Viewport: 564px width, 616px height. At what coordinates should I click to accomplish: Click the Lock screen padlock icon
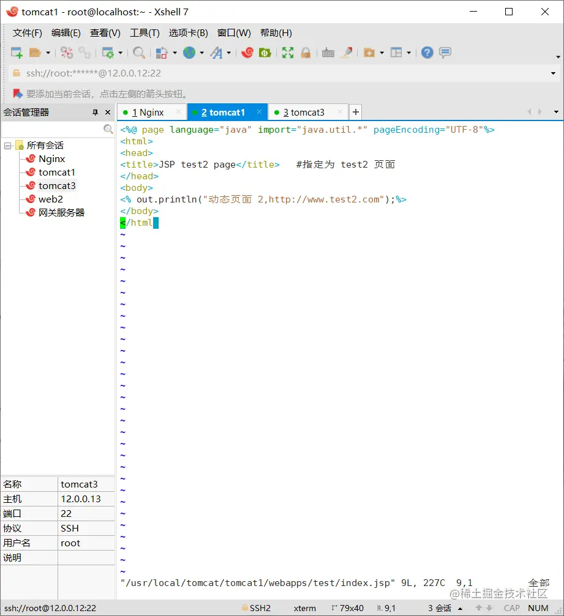pyautogui.click(x=306, y=52)
